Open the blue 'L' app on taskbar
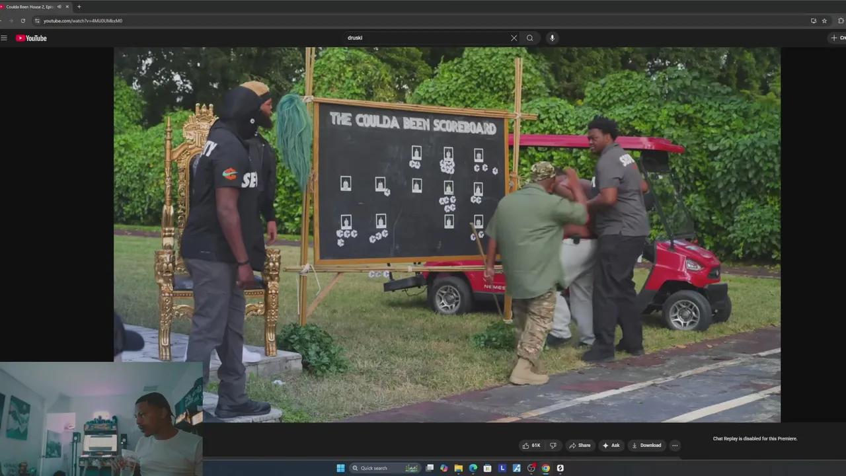Viewport: 846px width, 476px height. [502, 468]
